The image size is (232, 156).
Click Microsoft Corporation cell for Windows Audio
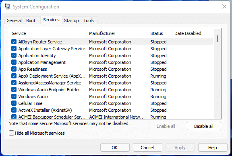coord(110,96)
